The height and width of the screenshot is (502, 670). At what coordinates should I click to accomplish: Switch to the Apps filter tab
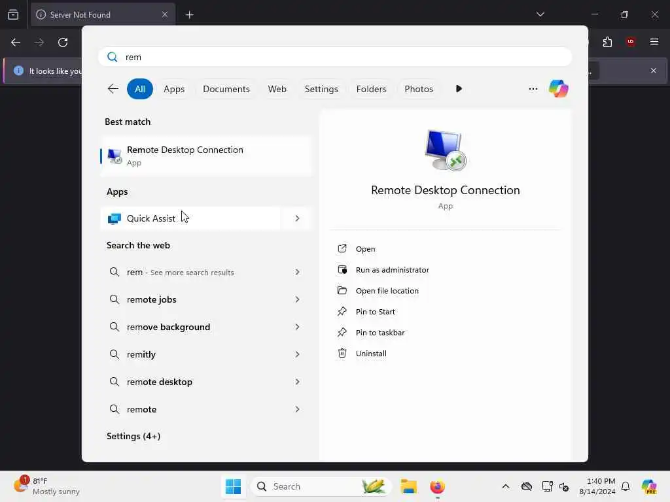[x=174, y=89]
